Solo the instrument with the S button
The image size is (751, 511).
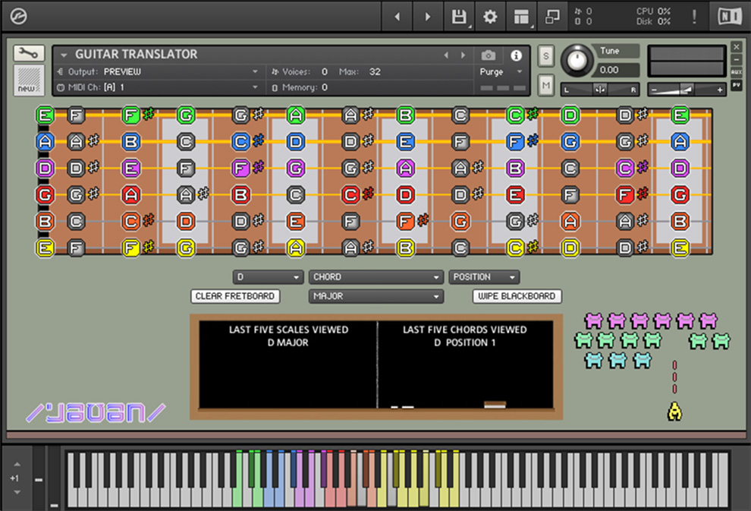coord(545,56)
